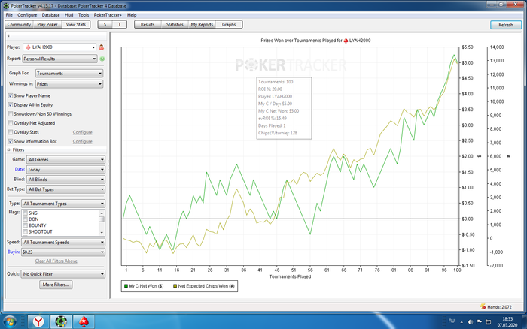Check the BOUNTY flag
Image resolution: width=527 pixels, height=329 pixels.
coord(25,225)
